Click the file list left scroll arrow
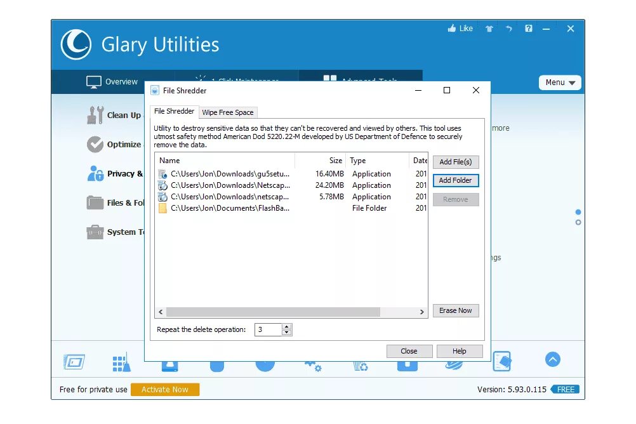 click(x=161, y=312)
